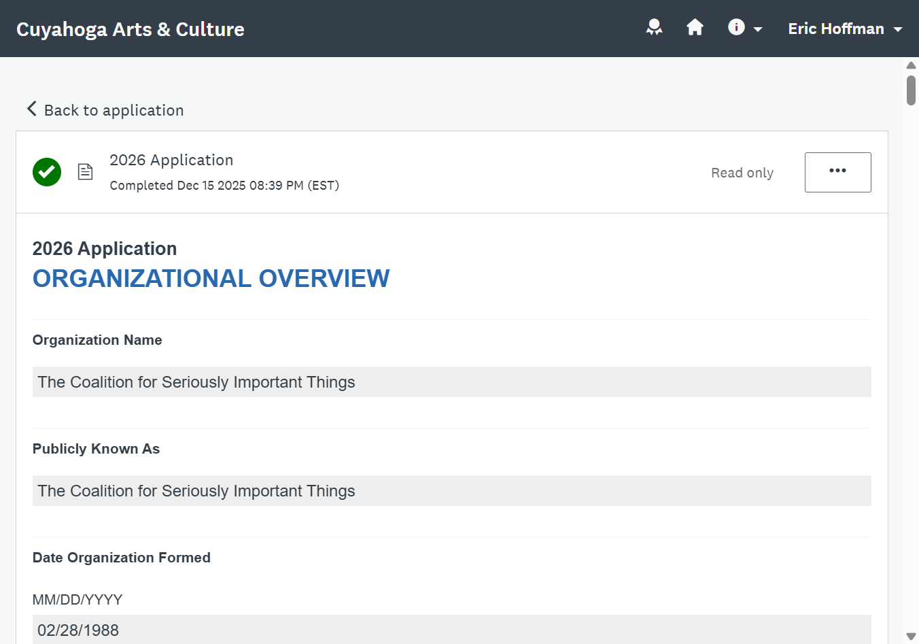Image resolution: width=919 pixels, height=644 pixels.
Task: Open the information icon menu
Action: (745, 28)
